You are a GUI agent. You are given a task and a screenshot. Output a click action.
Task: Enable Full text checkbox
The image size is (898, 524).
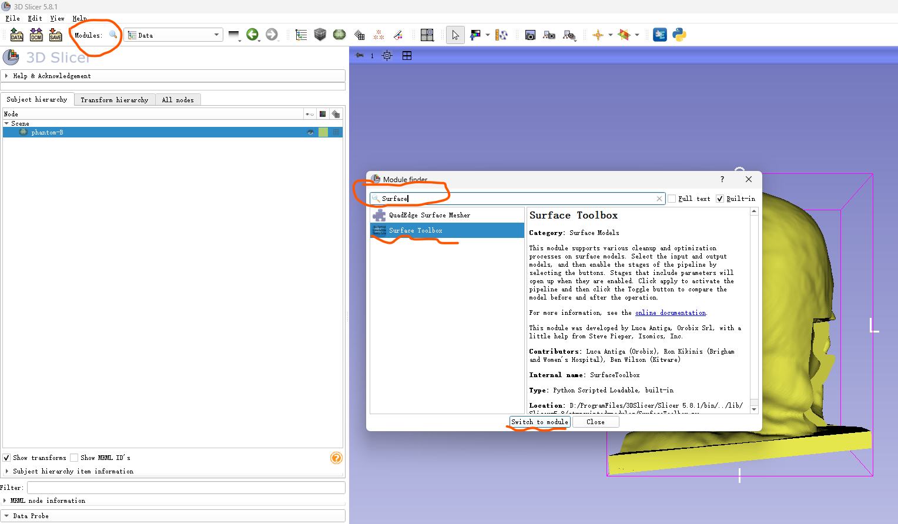[x=672, y=199]
